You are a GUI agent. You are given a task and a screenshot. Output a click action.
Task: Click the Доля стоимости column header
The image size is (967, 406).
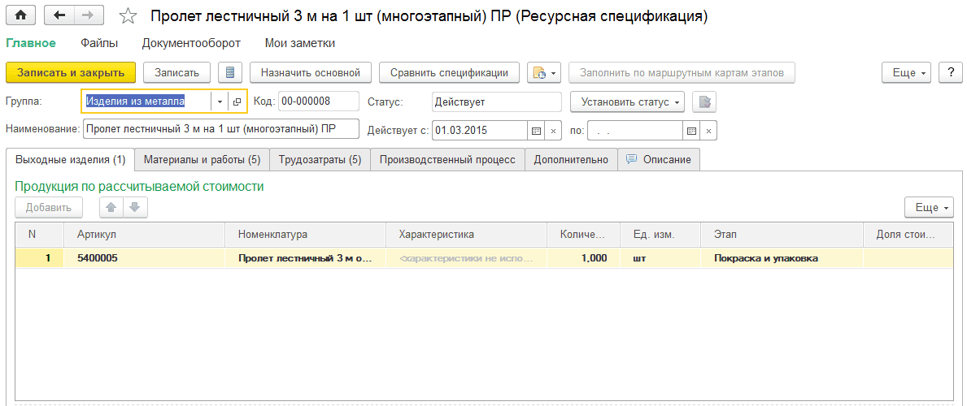907,235
